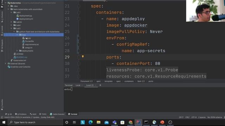225x126 pixels.
Task: Collapse the selected App folder
Action: pyautogui.click(x=17, y=35)
